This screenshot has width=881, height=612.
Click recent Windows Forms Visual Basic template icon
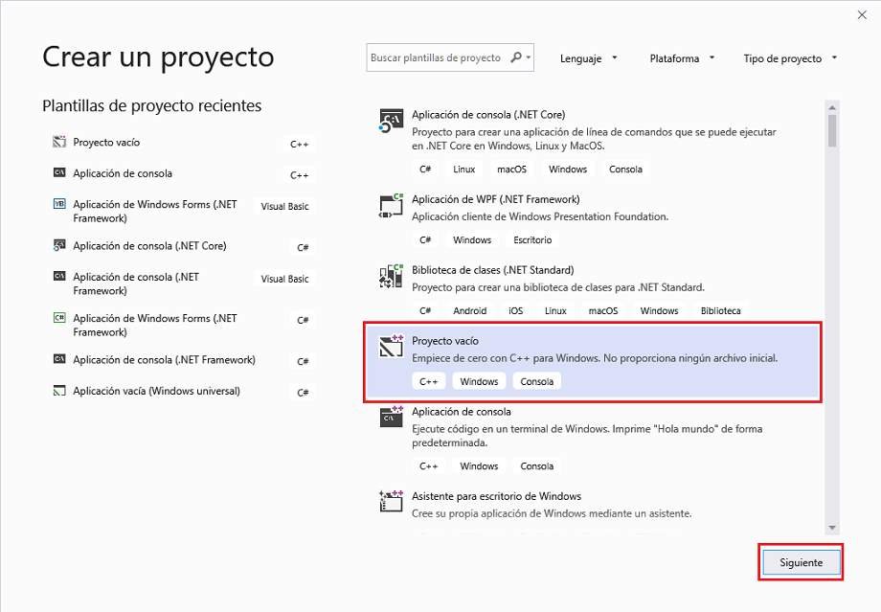tap(58, 205)
